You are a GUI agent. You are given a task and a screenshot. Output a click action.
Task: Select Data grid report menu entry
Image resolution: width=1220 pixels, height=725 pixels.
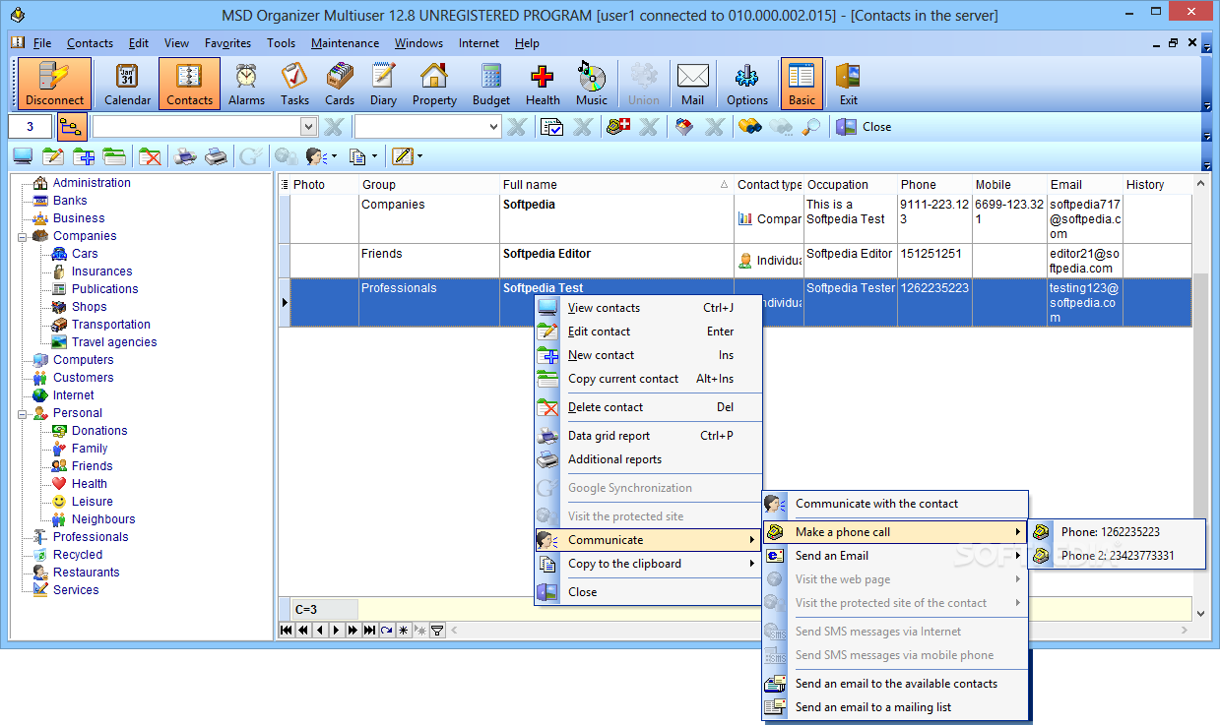[x=648, y=436]
